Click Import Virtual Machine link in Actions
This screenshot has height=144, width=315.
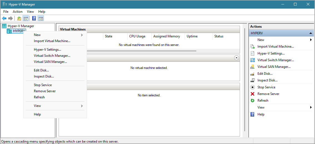(276, 47)
